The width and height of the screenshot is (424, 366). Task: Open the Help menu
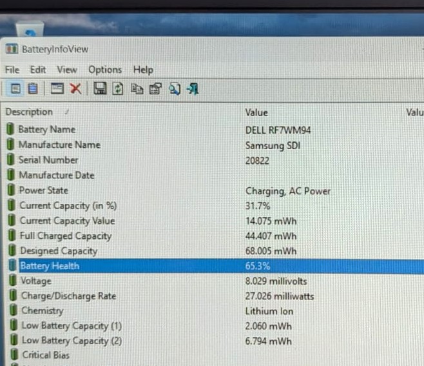pos(143,70)
